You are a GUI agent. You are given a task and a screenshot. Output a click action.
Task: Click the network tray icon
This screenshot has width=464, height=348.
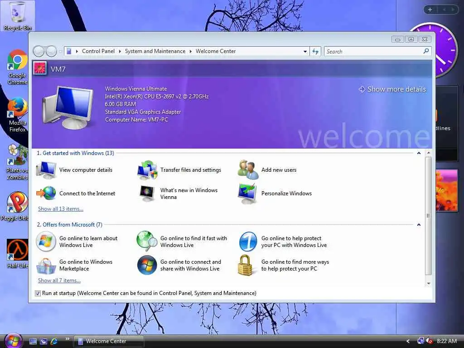pos(420,341)
